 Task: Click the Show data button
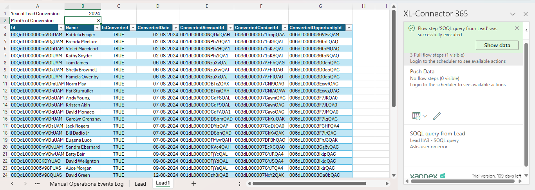(497, 45)
